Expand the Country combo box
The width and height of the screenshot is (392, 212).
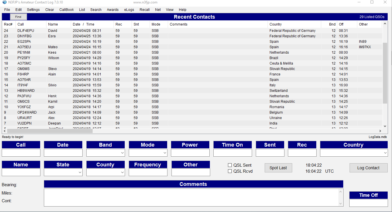point(385,153)
